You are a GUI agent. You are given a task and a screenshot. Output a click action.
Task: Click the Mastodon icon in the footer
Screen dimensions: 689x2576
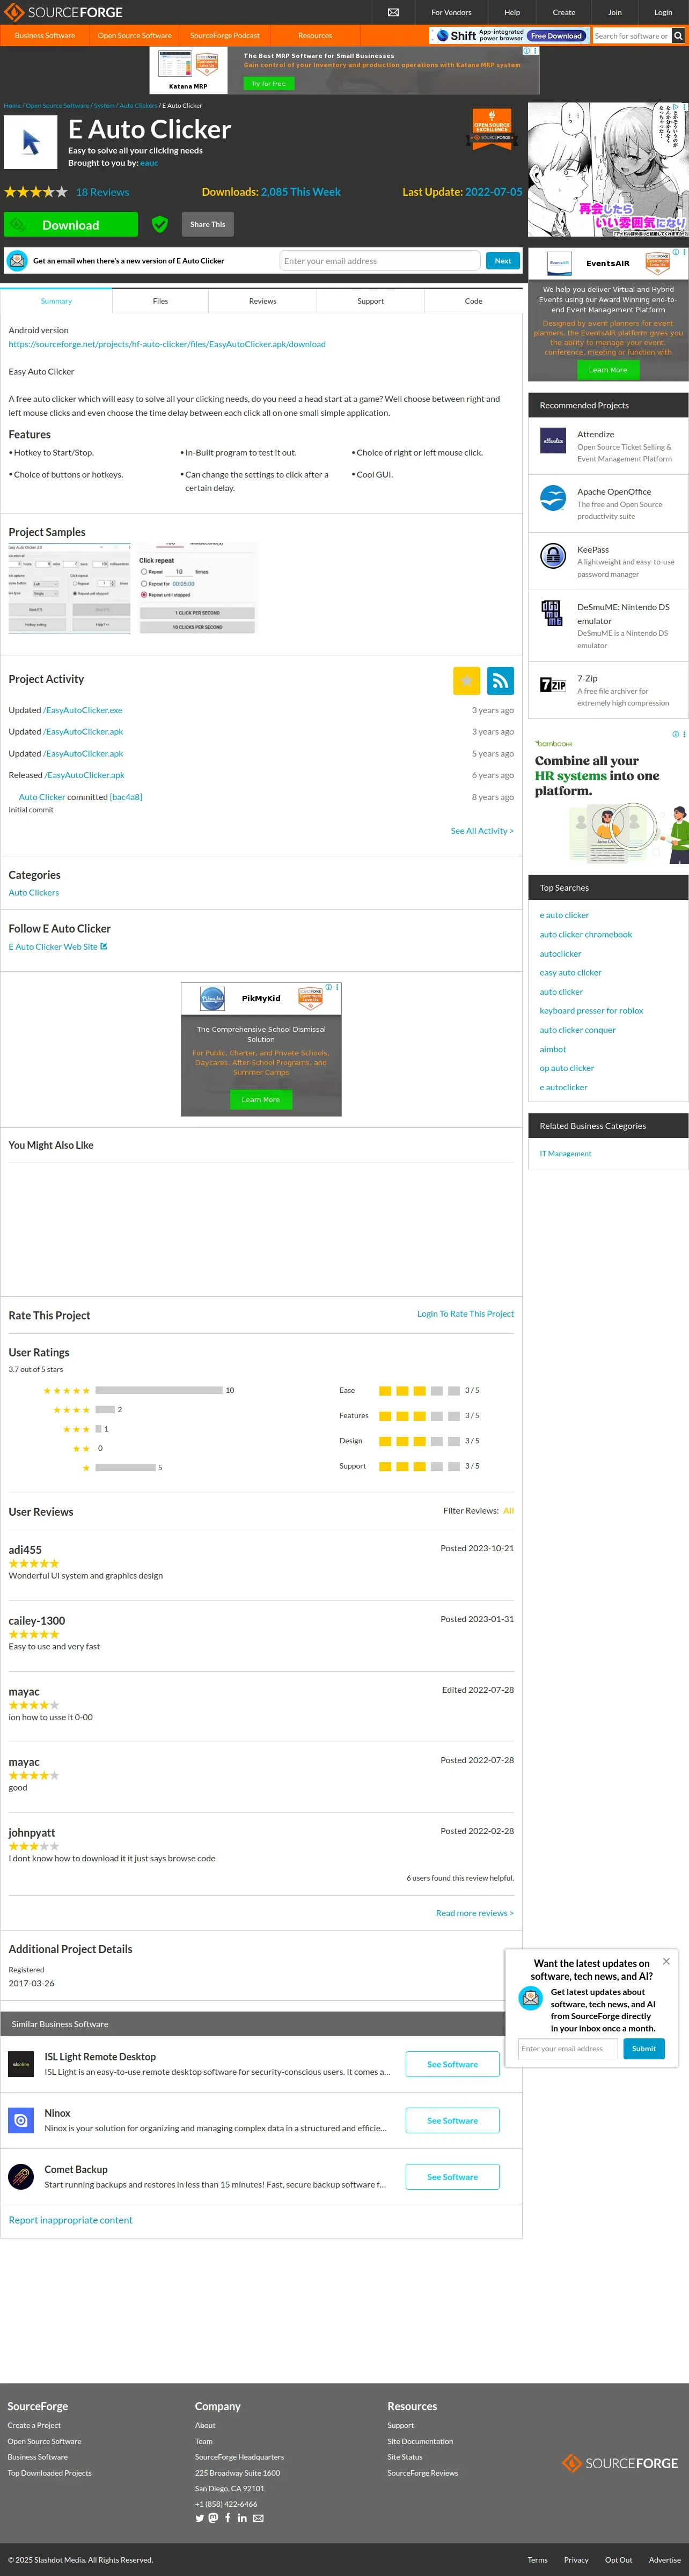pyautogui.click(x=213, y=2518)
